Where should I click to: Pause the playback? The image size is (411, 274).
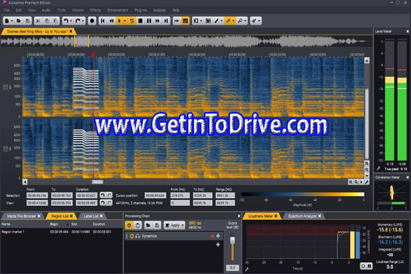(x=149, y=21)
